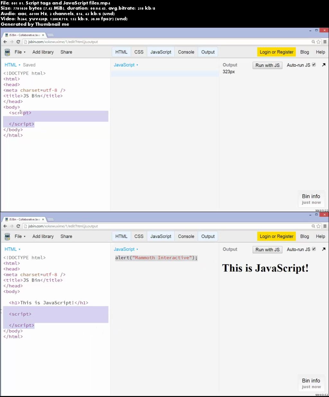The width and height of the screenshot is (329, 397).
Task: Open the File dropdown in lower frame
Action: click(20, 236)
